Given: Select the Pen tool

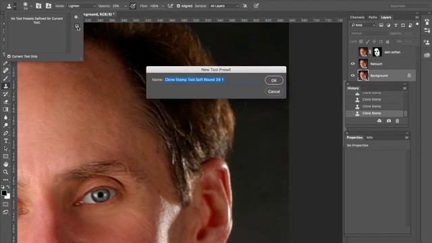Looking at the screenshot, I should pyautogui.click(x=5, y=133).
